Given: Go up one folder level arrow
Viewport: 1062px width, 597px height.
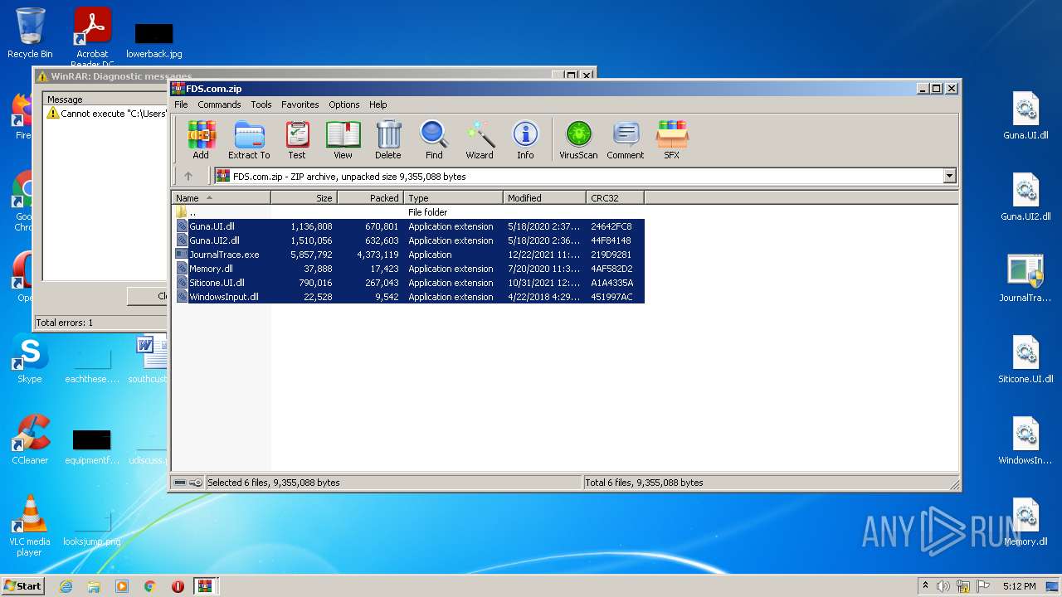Looking at the screenshot, I should tap(188, 176).
